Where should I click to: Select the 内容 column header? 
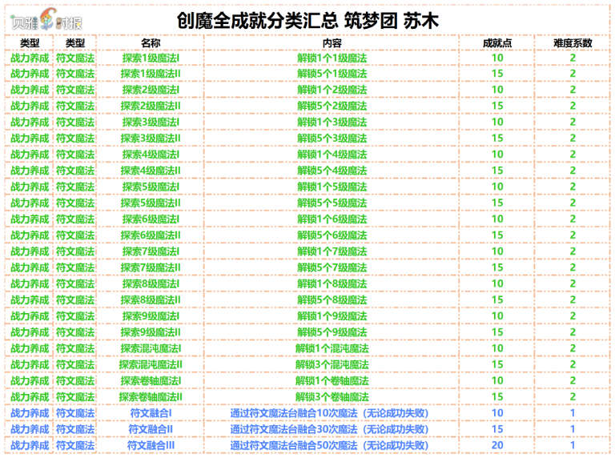pyautogui.click(x=332, y=42)
